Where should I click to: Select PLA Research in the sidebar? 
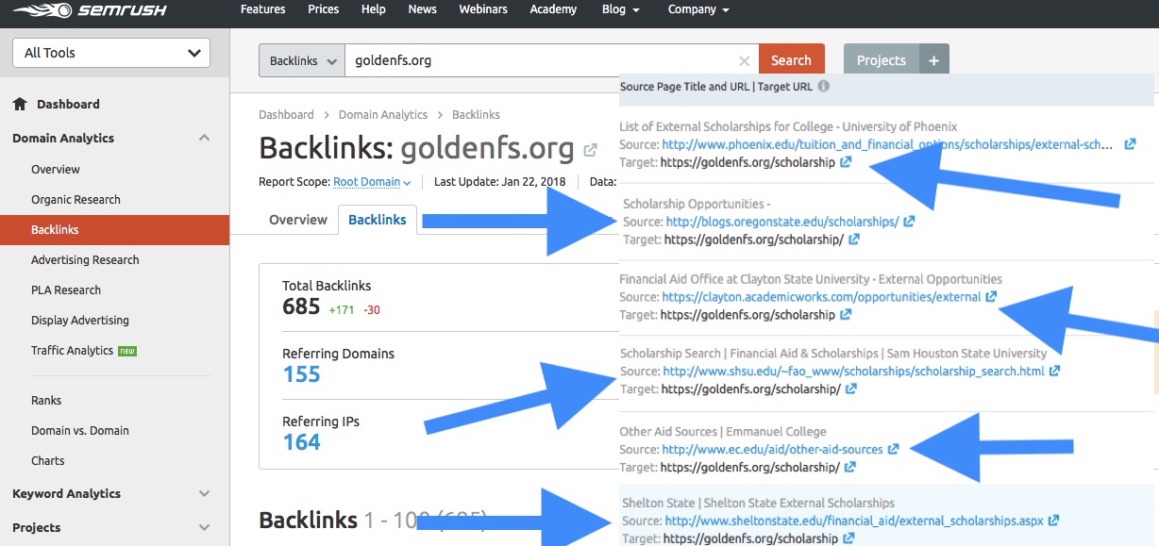(x=66, y=290)
